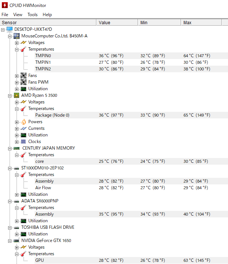Select the TMPIN1 temperature row

pos(131,62)
